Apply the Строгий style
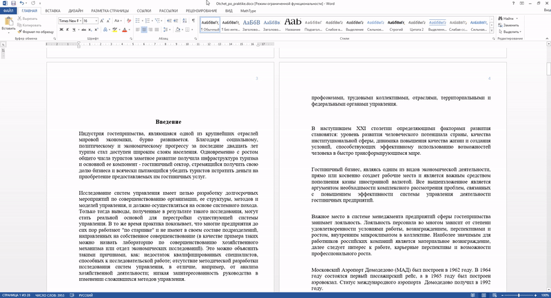This screenshot has width=551, height=298. tap(396, 25)
